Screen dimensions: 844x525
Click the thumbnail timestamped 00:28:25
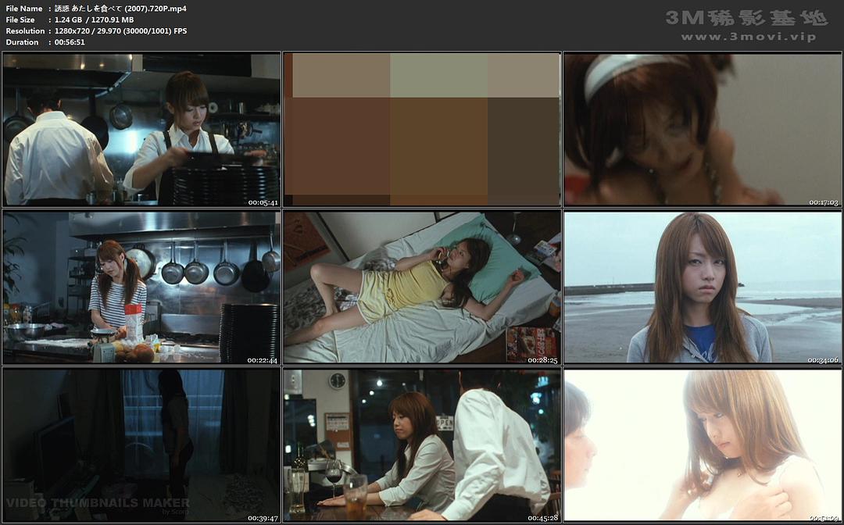pyautogui.click(x=422, y=287)
